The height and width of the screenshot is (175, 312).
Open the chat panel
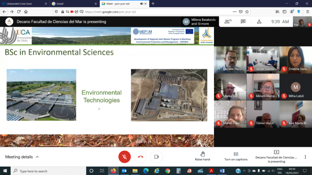point(243,22)
